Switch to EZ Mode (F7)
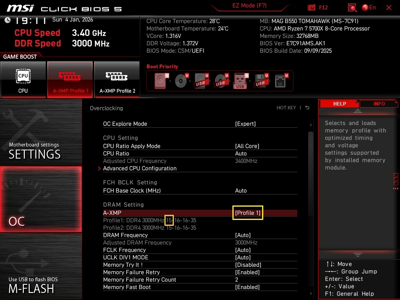The image size is (400, 300). [x=249, y=5]
